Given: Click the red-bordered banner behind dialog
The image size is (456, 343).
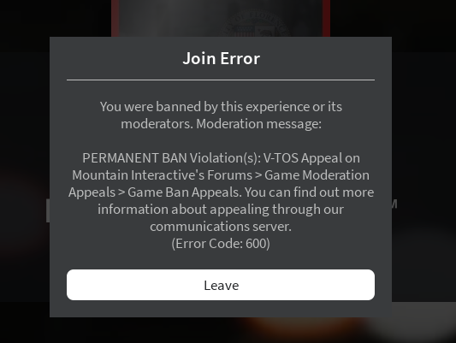Looking at the screenshot, I should pos(221,18).
